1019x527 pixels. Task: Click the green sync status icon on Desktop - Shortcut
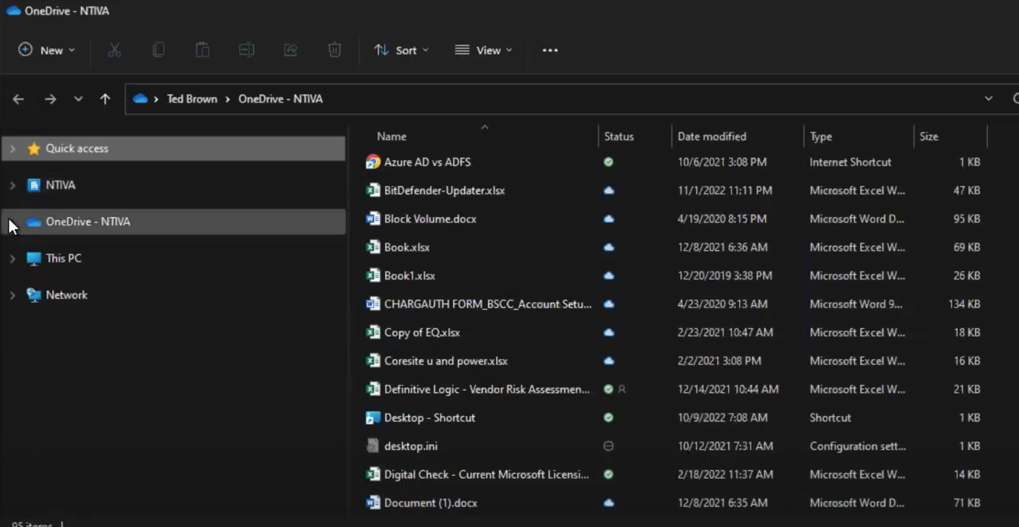pyautogui.click(x=608, y=417)
